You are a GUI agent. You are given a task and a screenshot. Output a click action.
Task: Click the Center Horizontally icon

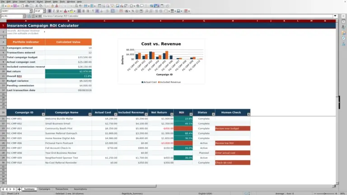coord(84,11)
